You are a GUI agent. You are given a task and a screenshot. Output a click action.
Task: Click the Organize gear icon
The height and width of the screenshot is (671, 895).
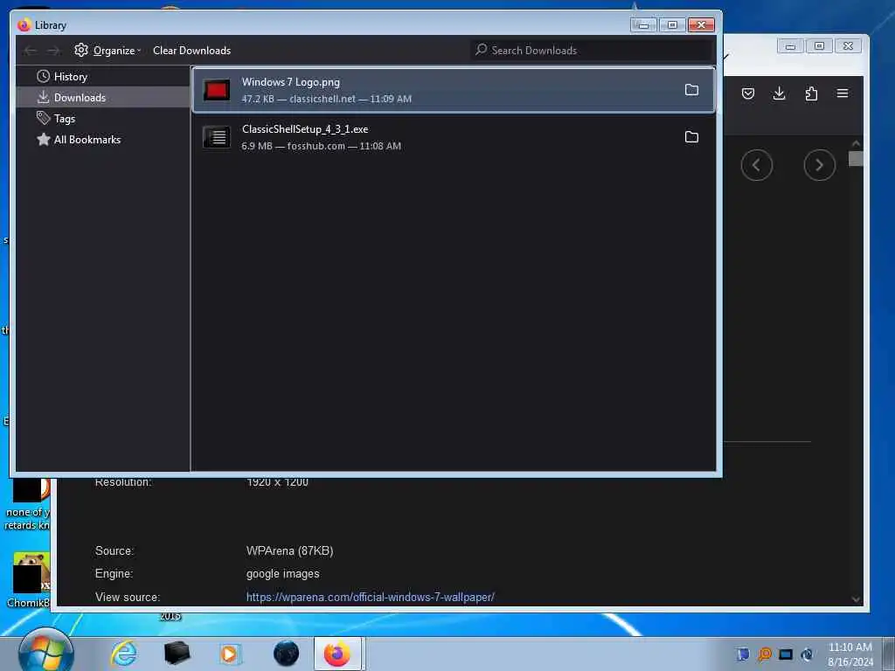(81, 50)
